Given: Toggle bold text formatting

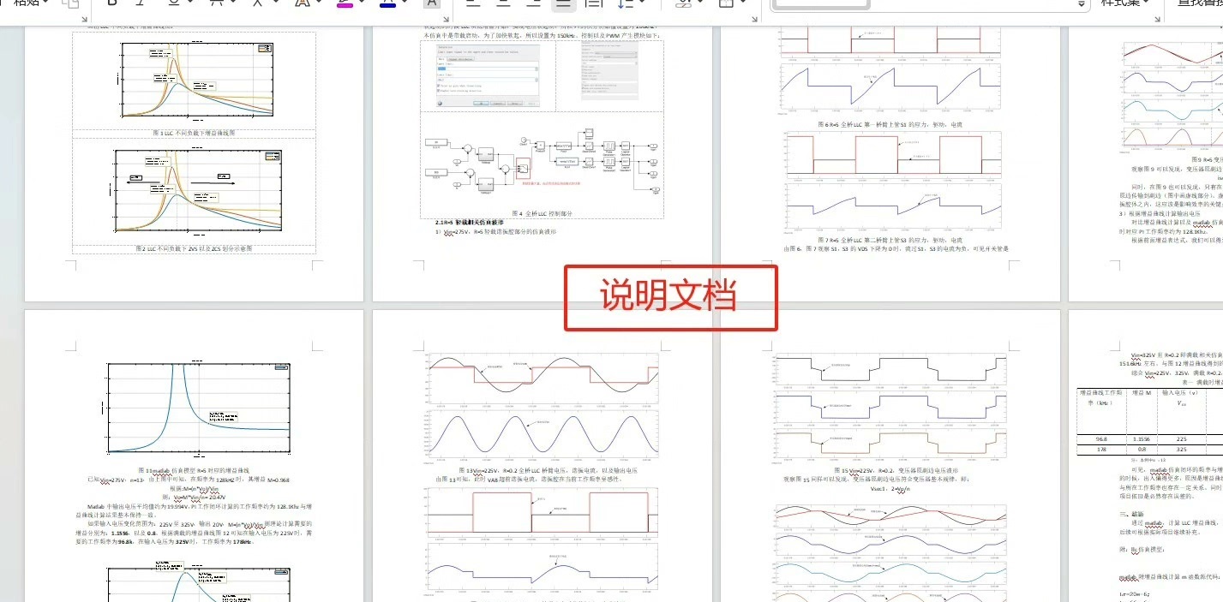Looking at the screenshot, I should 112,3.
